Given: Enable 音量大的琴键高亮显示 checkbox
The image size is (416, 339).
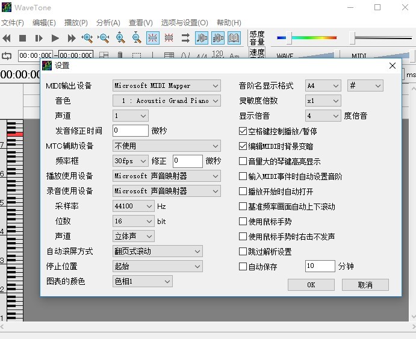Looking at the screenshot, I should 243,161.
